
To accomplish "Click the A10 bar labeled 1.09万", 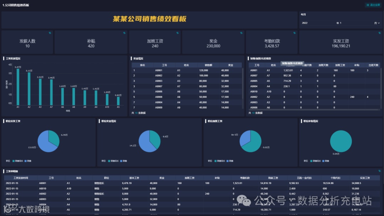I will (x=107, y=99).
